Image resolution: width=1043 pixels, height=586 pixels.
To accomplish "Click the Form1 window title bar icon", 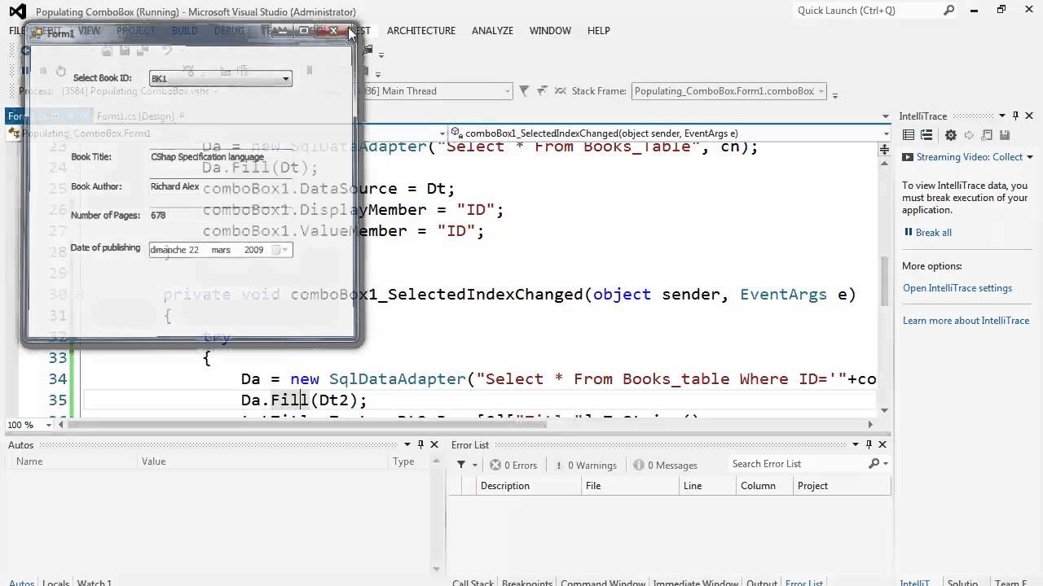I will point(37,33).
